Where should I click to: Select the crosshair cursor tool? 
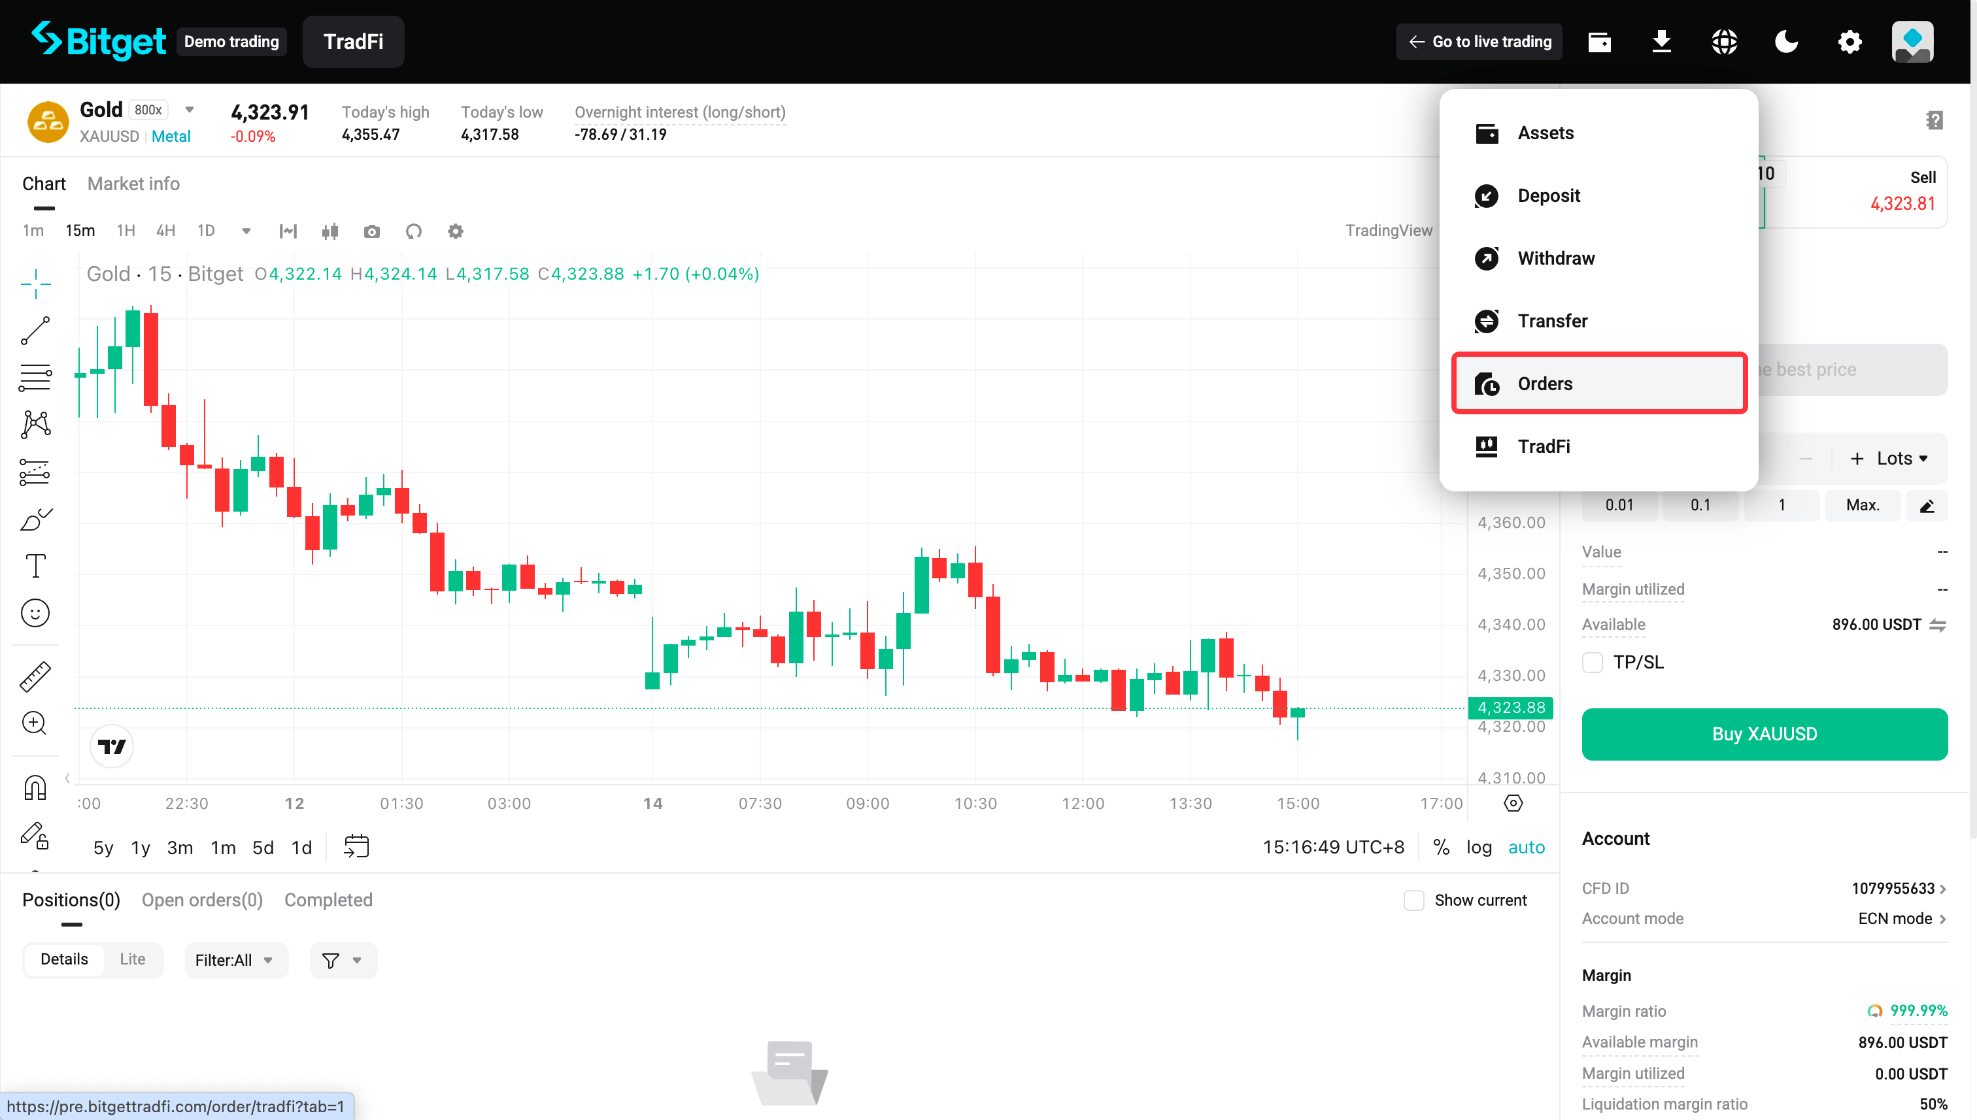pyautogui.click(x=35, y=284)
